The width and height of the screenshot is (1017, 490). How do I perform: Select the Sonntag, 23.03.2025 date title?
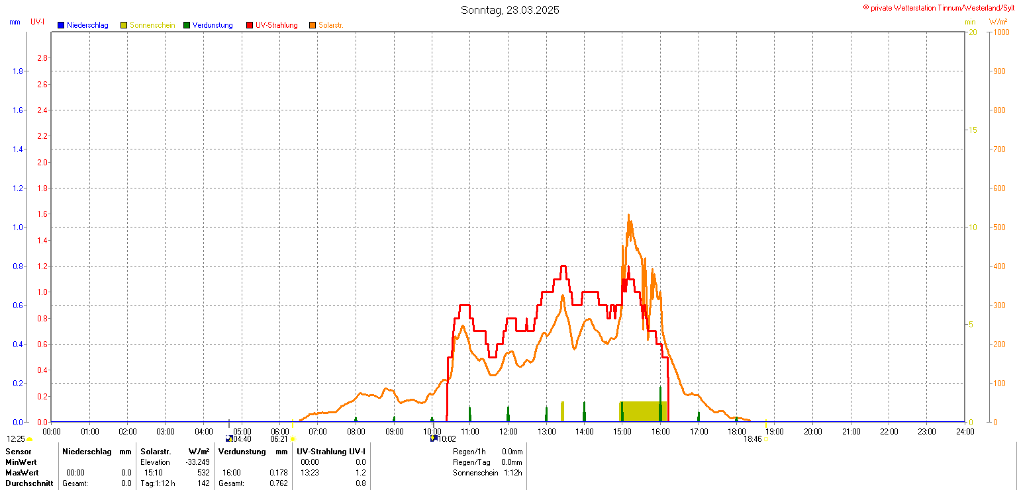510,10
